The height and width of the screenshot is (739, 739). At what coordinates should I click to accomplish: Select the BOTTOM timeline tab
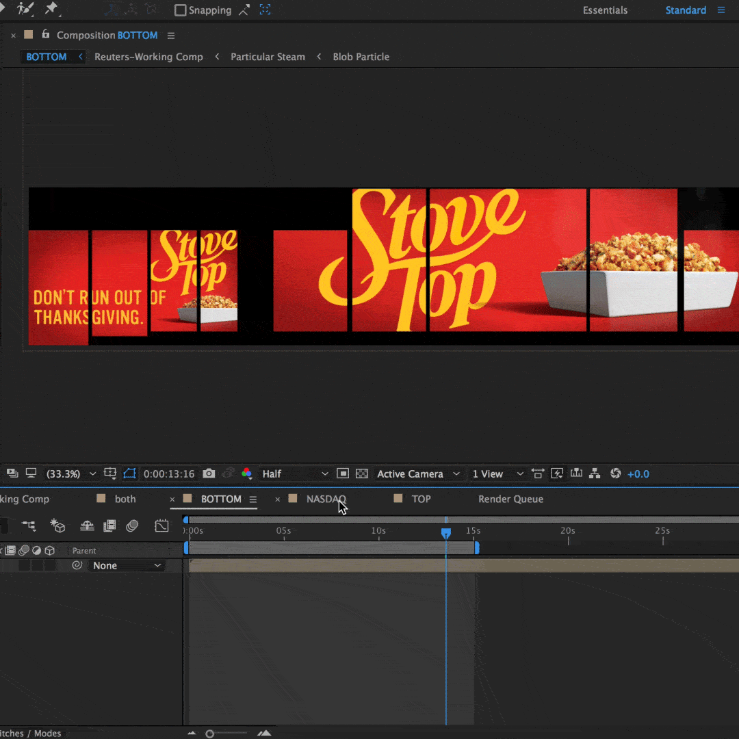221,499
